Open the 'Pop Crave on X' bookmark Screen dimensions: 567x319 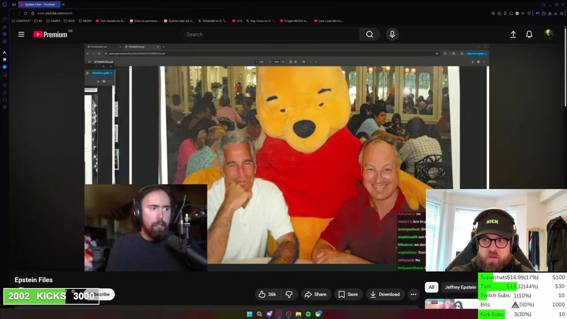pos(260,21)
